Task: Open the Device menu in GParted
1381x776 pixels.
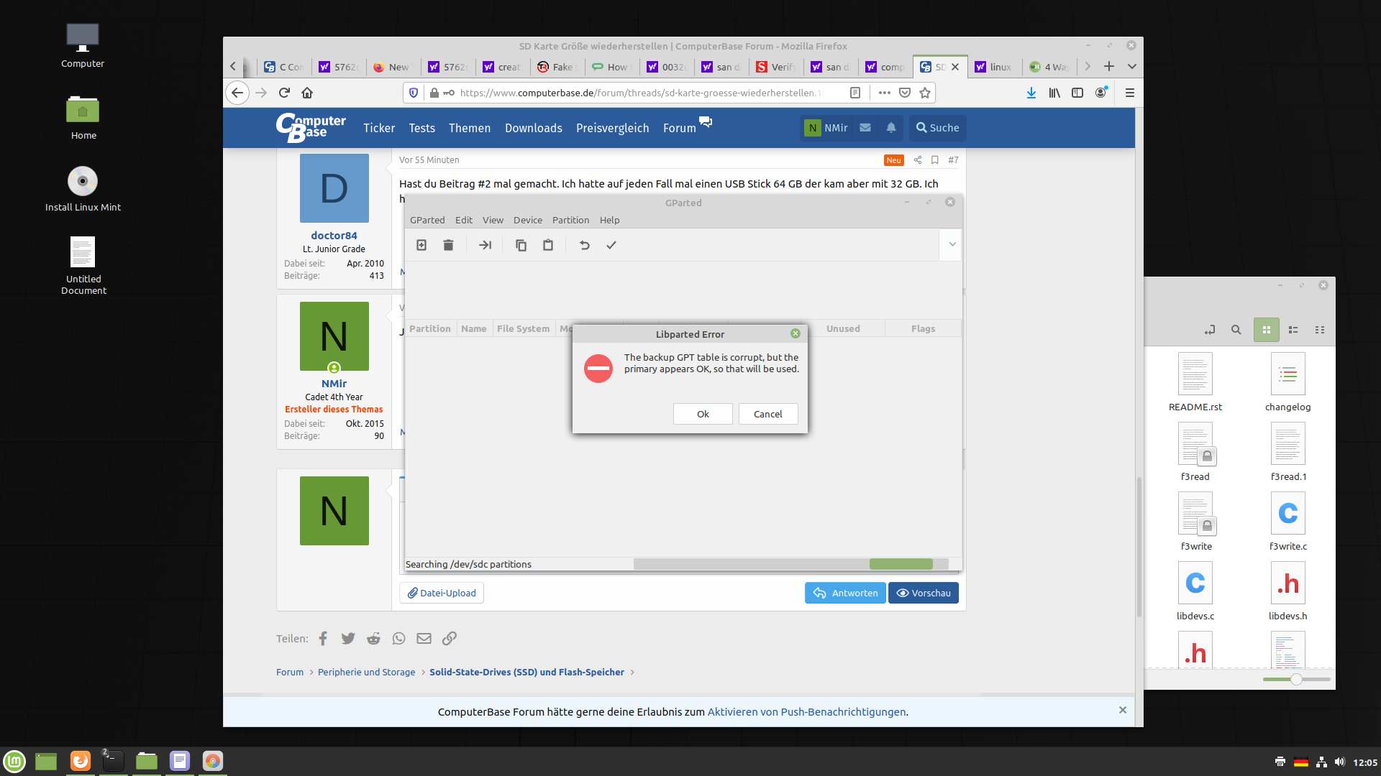Action: point(527,220)
